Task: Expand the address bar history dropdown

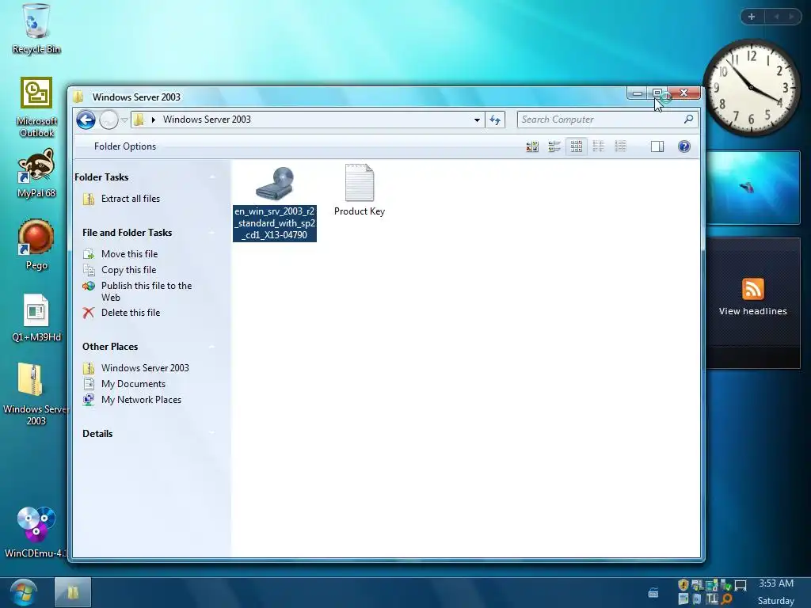Action: (477, 120)
